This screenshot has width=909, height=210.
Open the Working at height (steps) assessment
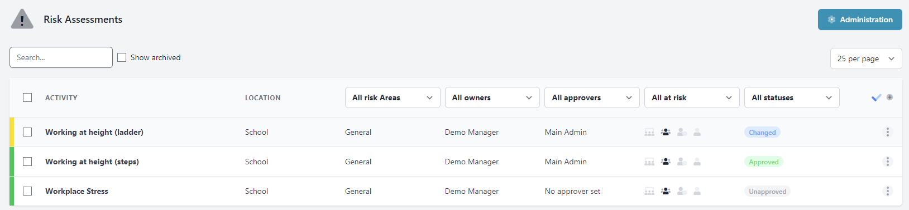(x=92, y=162)
